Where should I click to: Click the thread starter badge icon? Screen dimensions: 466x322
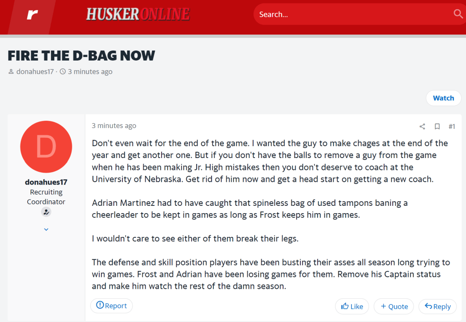(46, 212)
